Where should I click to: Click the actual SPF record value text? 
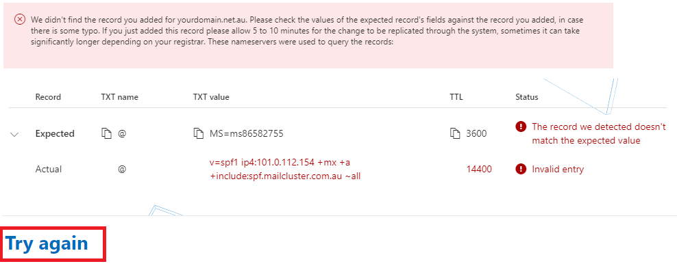[285, 169]
